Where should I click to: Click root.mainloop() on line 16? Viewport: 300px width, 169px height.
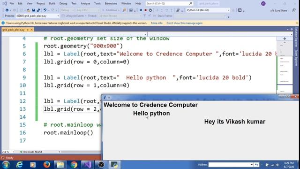click(68, 132)
